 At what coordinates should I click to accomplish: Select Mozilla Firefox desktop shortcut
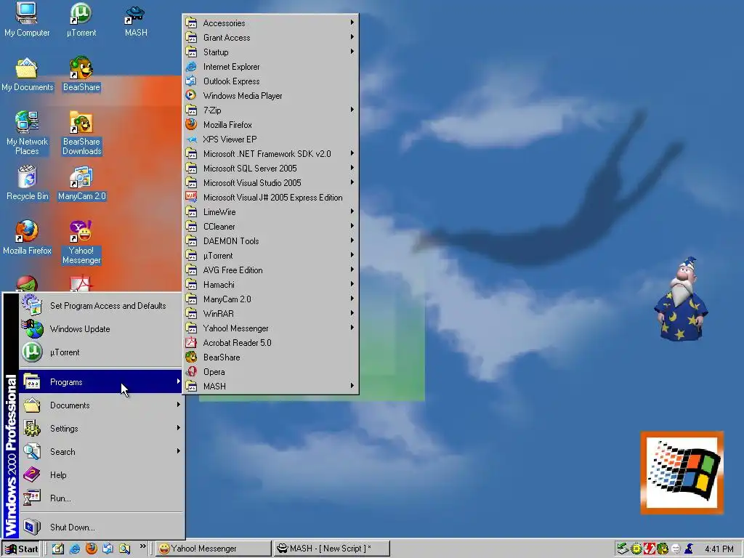tap(27, 238)
